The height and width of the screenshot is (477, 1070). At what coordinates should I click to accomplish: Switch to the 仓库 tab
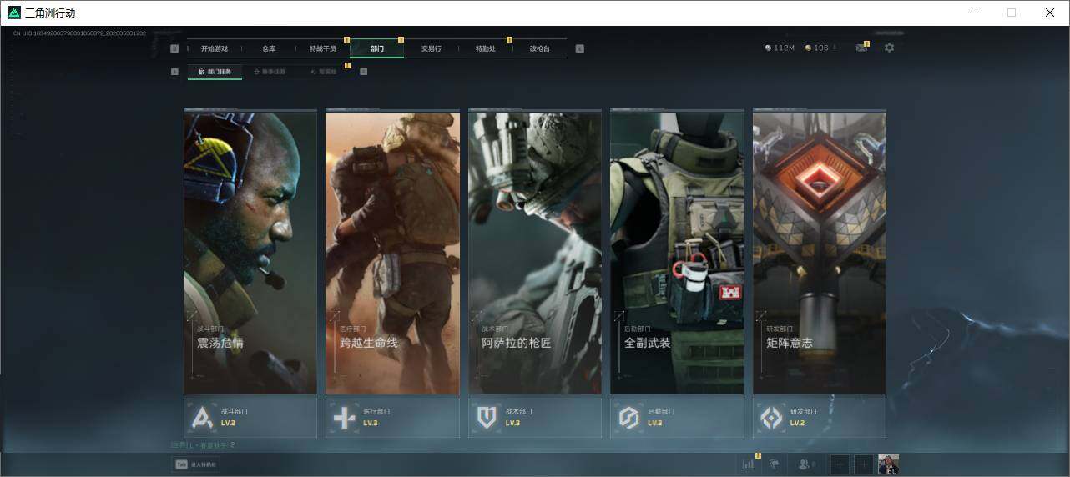(x=269, y=48)
